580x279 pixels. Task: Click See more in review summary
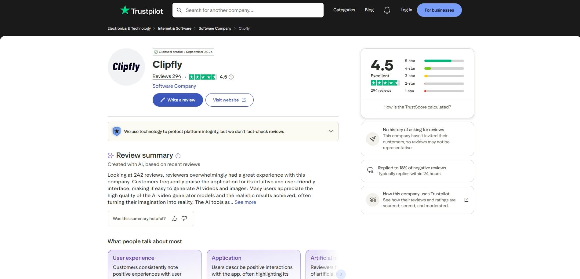[245, 202]
